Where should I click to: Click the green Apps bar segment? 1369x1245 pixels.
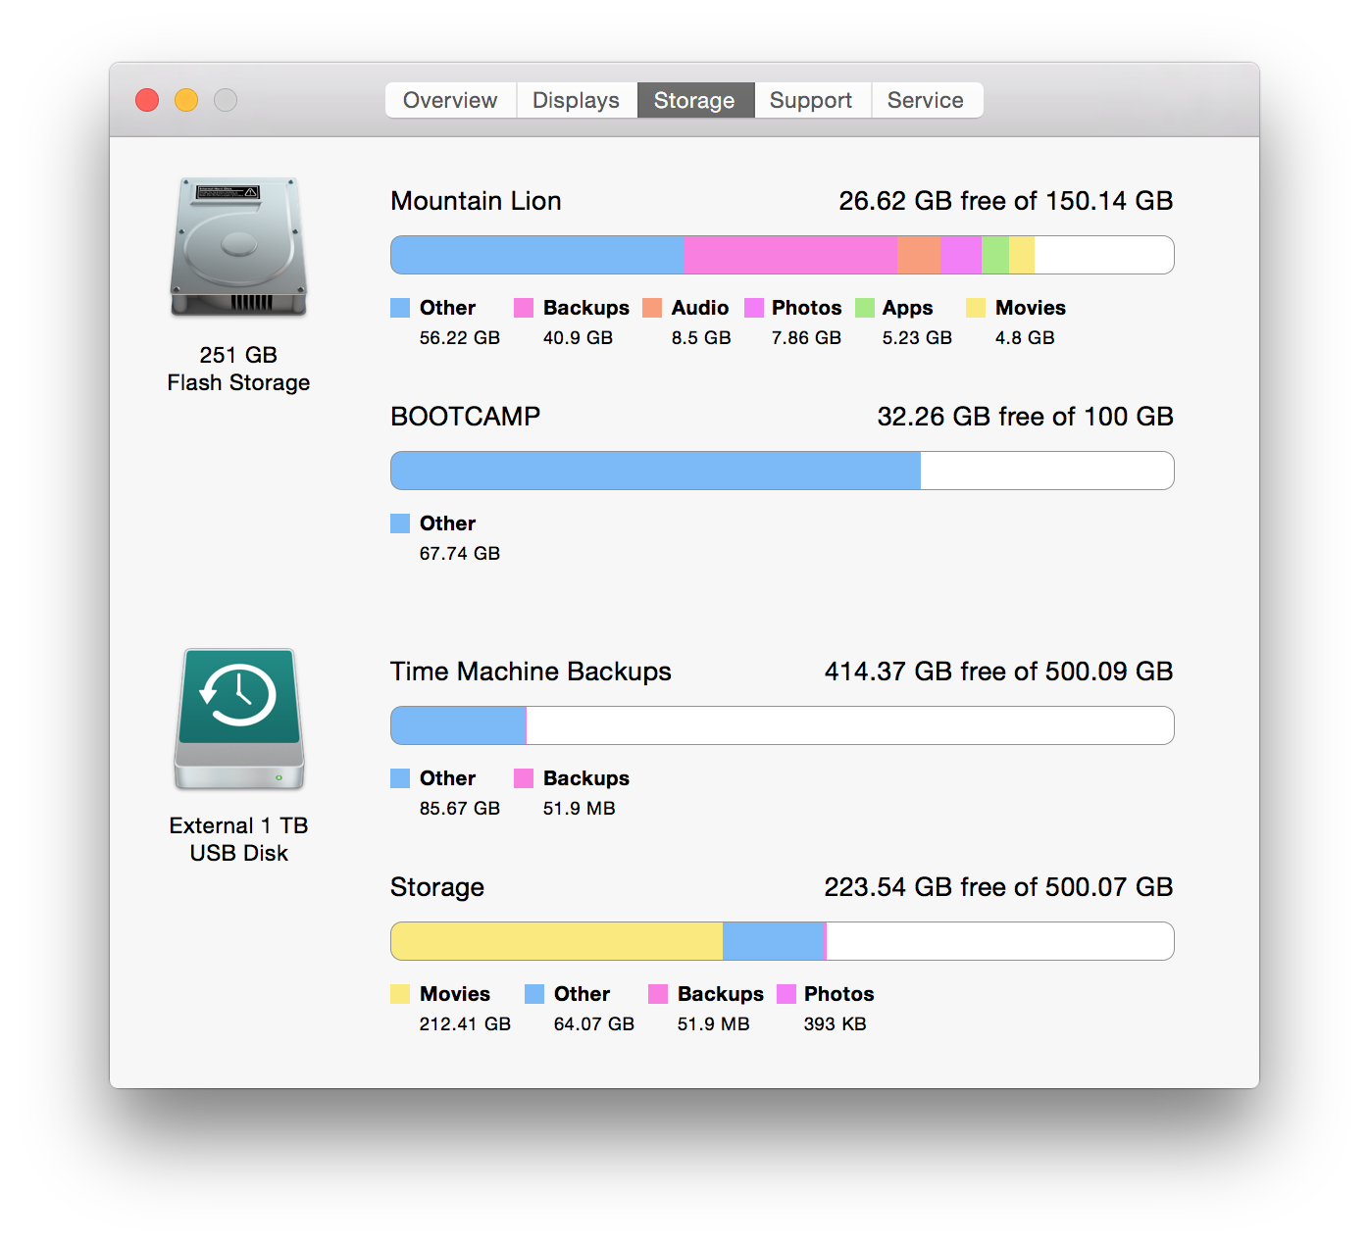coord(995,255)
